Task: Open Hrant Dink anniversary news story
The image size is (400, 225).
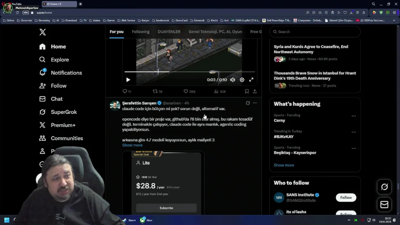Action: click(x=315, y=79)
